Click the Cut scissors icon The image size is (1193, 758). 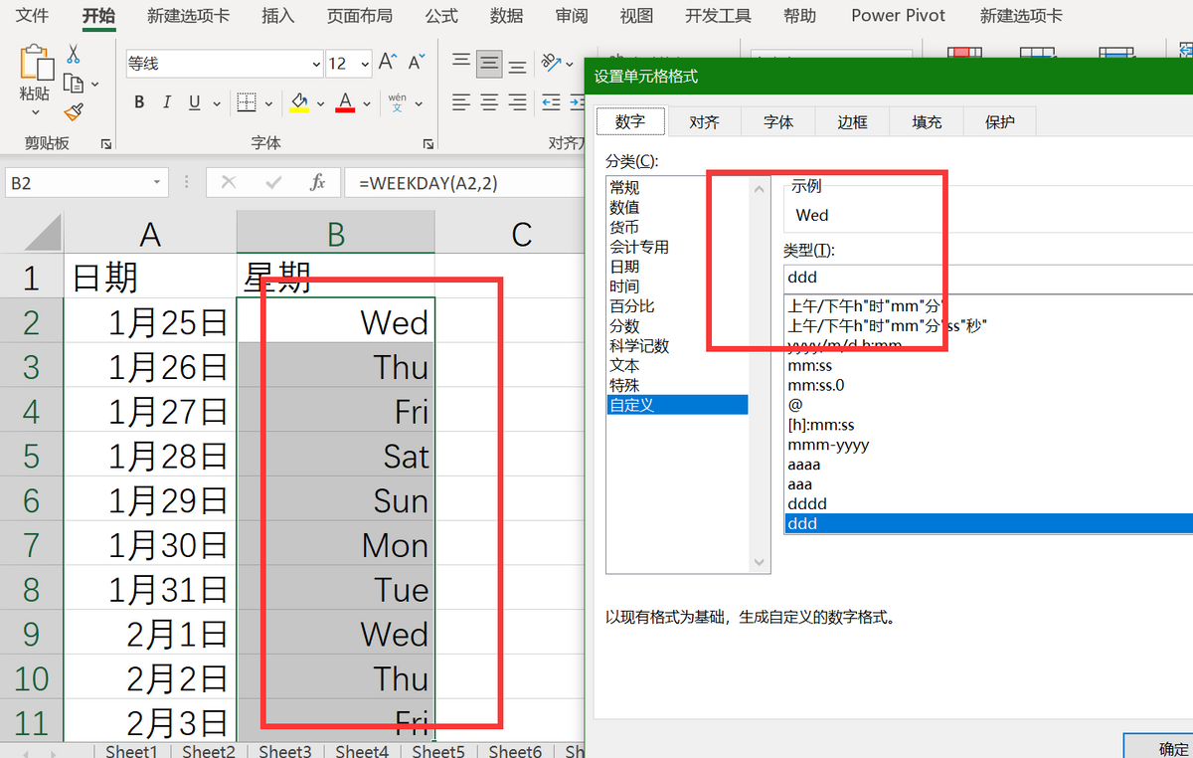point(73,55)
